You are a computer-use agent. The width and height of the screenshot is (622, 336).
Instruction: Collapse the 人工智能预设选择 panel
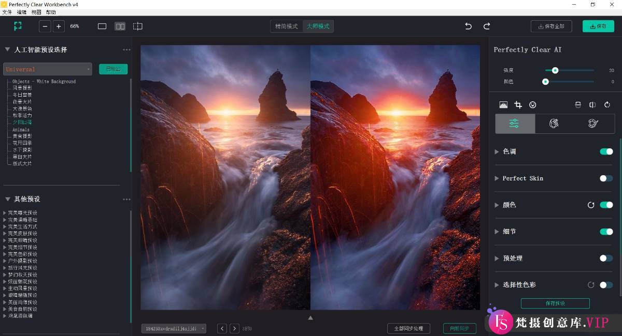(7, 50)
